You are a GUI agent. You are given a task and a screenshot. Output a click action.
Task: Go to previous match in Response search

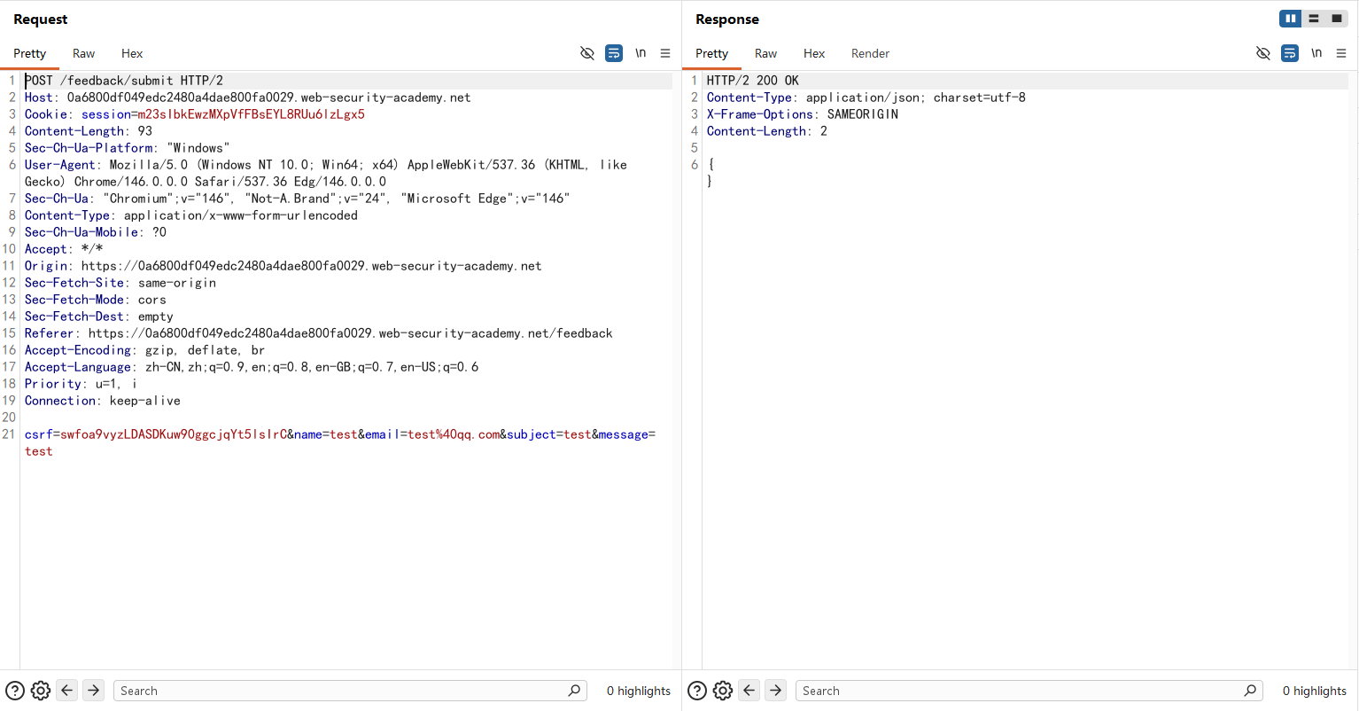click(x=749, y=691)
